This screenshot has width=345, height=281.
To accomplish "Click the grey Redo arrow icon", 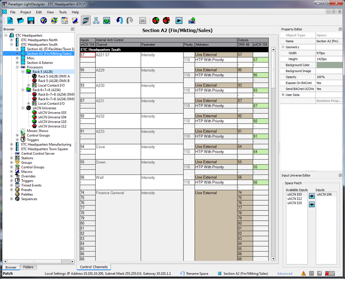I will click(x=130, y=21).
